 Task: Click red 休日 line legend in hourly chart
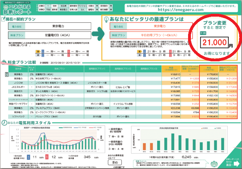point(95,128)
